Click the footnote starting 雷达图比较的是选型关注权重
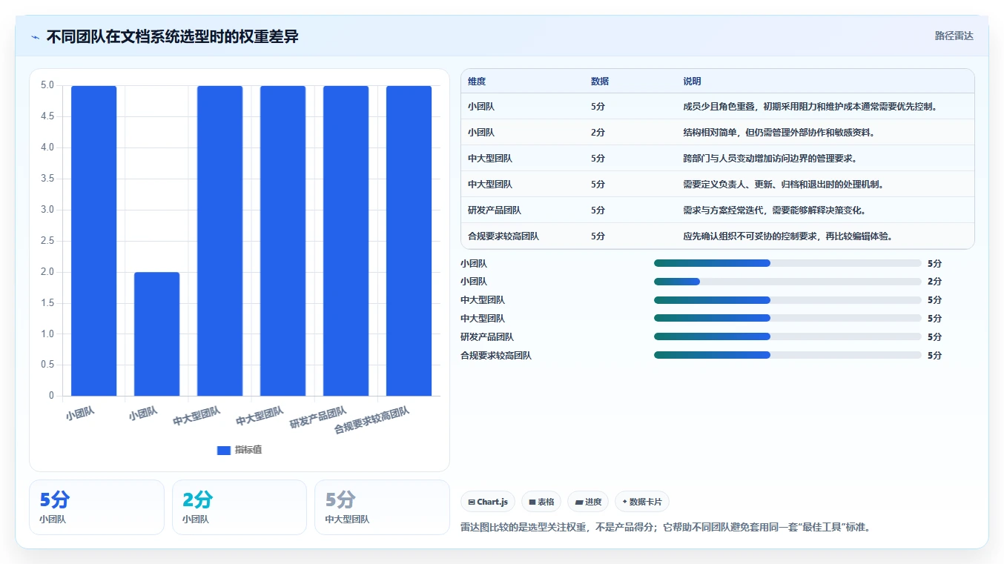The image size is (1004, 564). tap(665, 528)
